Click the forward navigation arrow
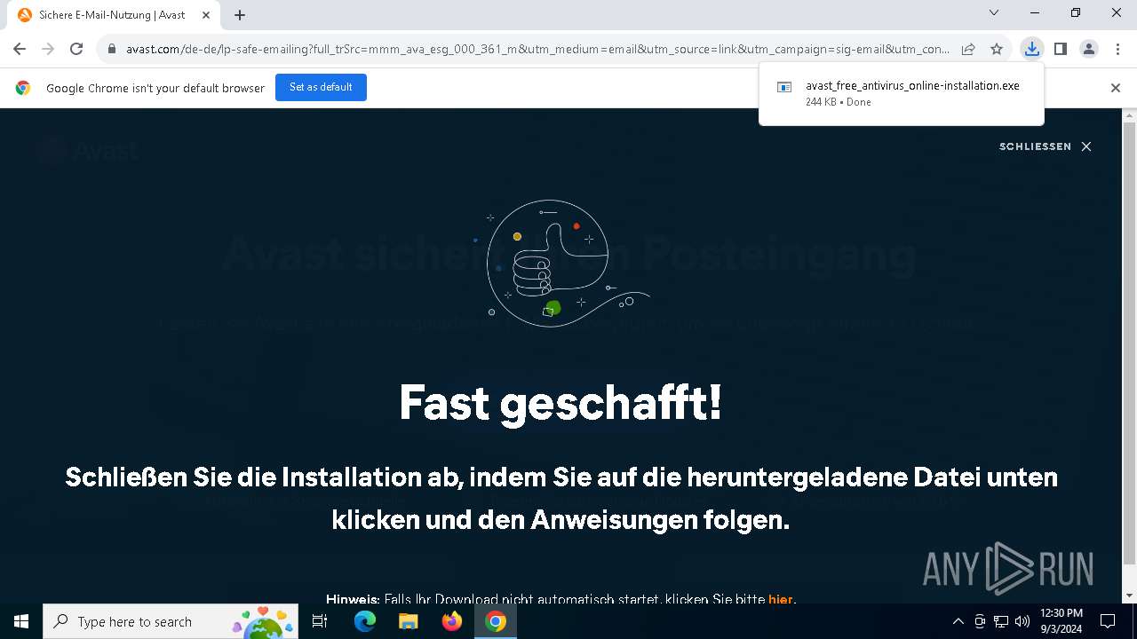The width and height of the screenshot is (1137, 639). click(x=48, y=50)
